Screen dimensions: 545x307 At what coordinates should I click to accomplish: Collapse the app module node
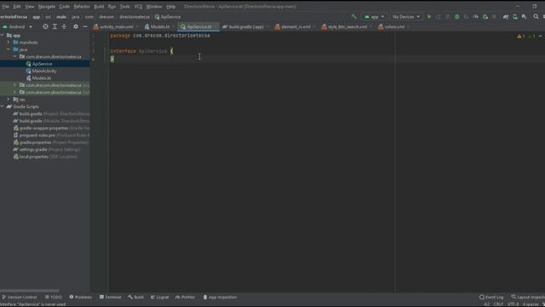(x=3, y=35)
